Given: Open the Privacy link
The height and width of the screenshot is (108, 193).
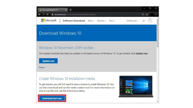Looking at the screenshot, I should click(x=42, y=67).
